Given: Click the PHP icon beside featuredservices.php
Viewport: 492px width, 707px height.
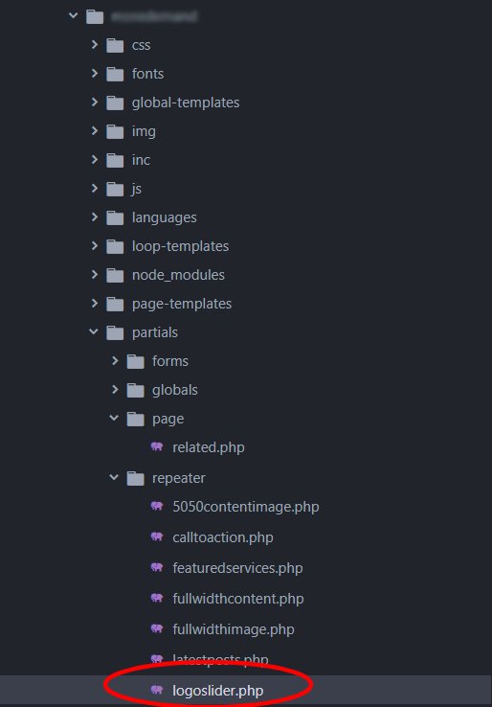Looking at the screenshot, I should [x=157, y=567].
